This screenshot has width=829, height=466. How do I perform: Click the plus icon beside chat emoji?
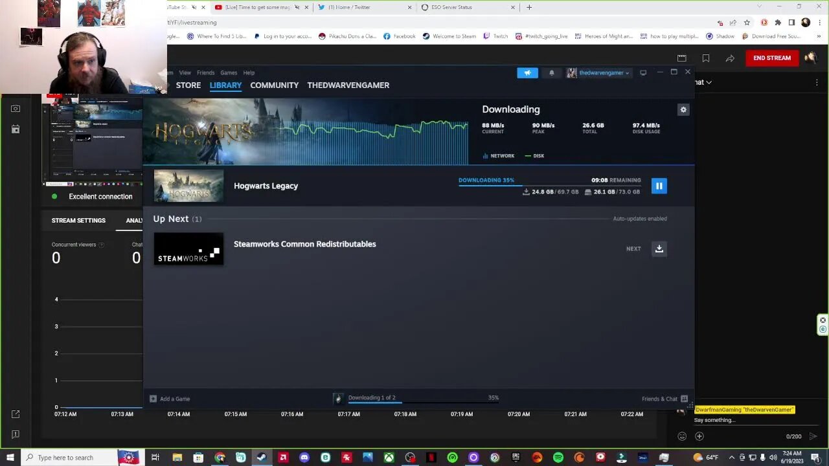click(x=699, y=436)
